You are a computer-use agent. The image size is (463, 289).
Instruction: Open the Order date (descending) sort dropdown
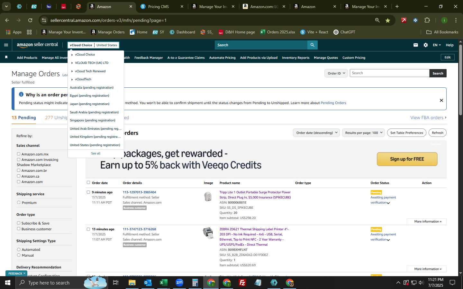(316, 133)
